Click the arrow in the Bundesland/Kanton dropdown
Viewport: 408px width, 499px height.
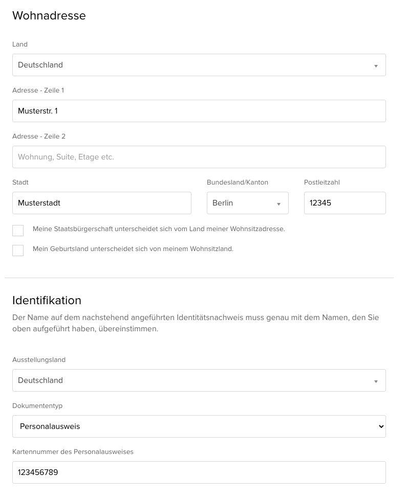[278, 204]
